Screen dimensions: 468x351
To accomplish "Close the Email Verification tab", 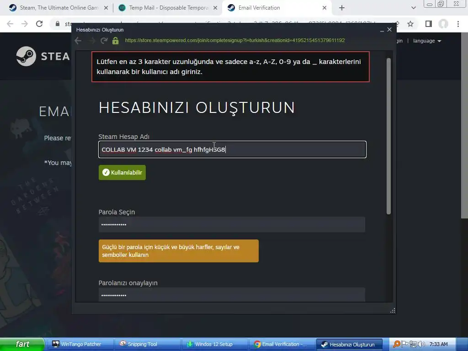I will [x=324, y=8].
